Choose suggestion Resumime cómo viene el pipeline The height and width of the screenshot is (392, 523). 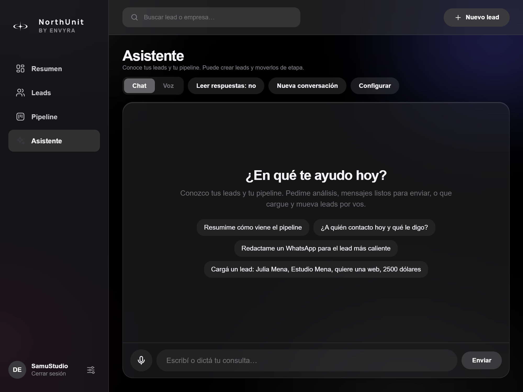[253, 228]
